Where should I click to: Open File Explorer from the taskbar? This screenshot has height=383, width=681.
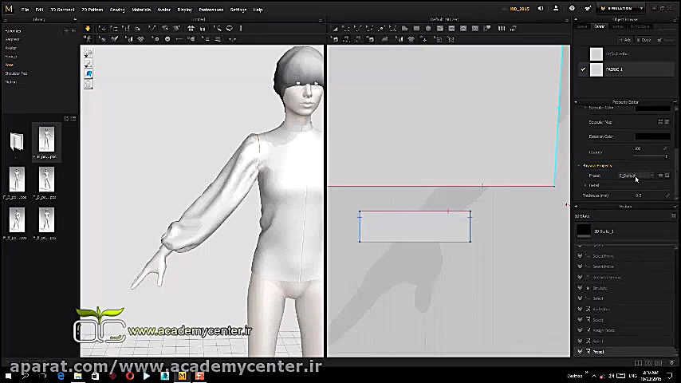point(77,376)
